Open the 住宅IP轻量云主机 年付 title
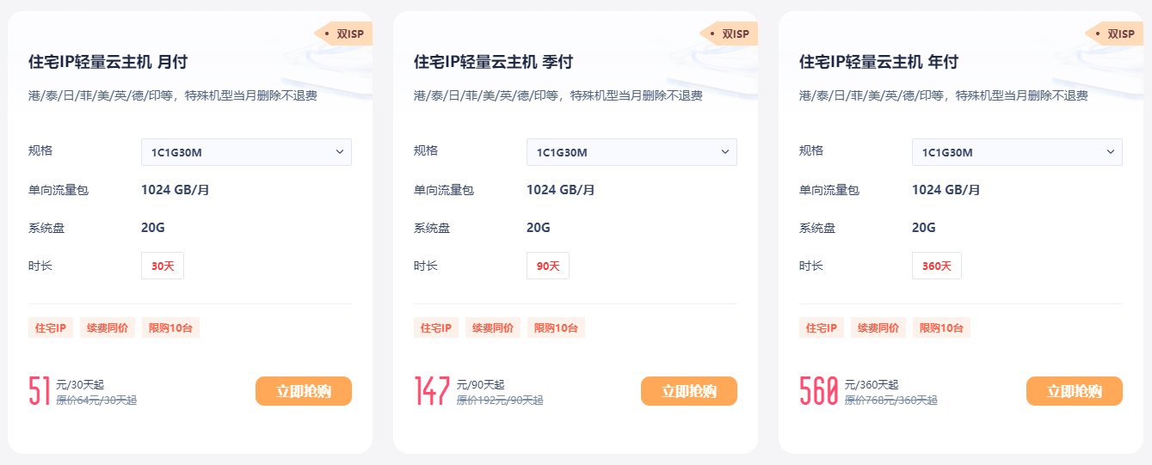The height and width of the screenshot is (465, 1152). (x=878, y=62)
